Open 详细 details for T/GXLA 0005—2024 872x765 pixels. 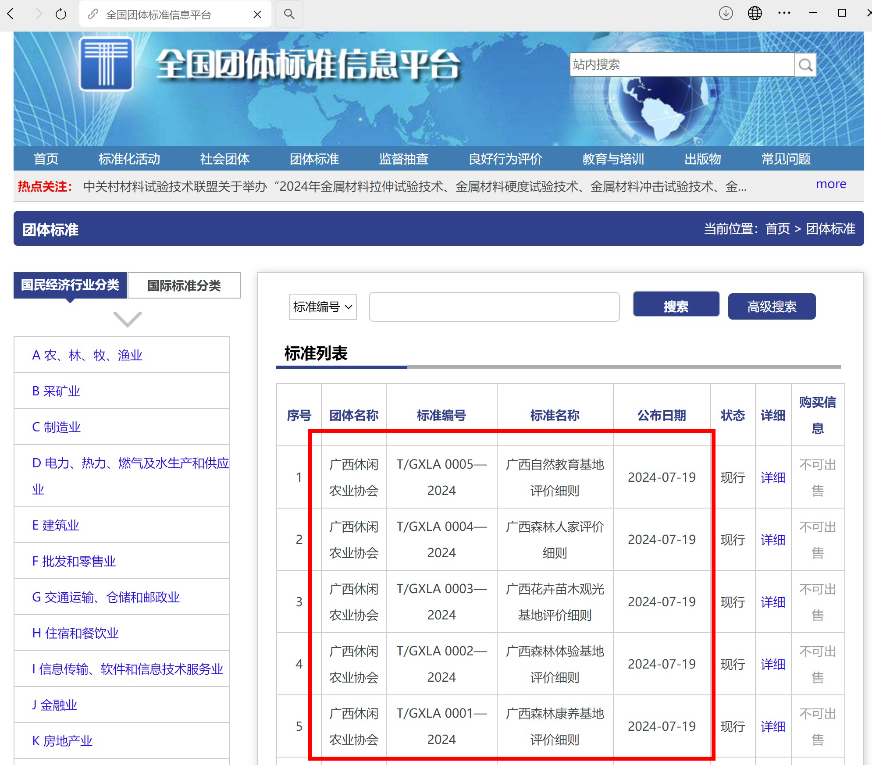[772, 478]
